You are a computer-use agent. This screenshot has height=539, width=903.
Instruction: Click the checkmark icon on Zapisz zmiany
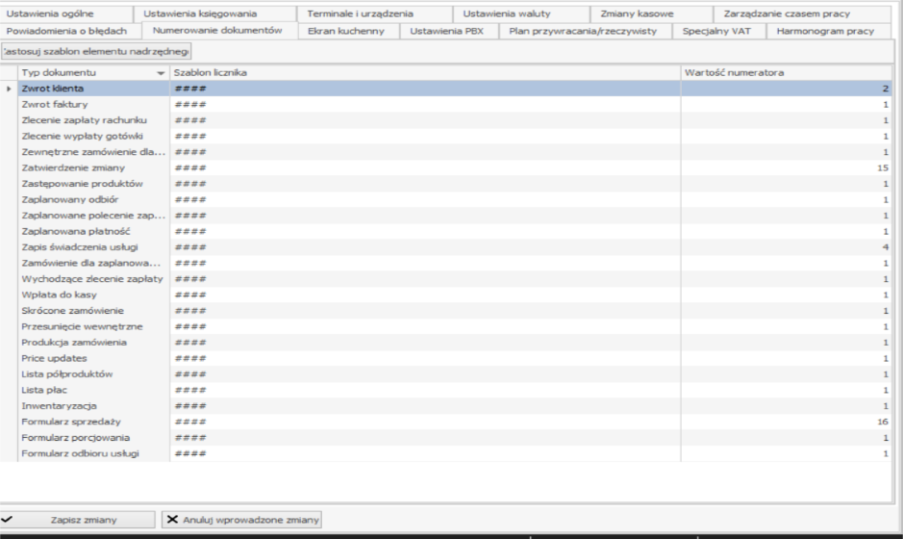point(8,519)
